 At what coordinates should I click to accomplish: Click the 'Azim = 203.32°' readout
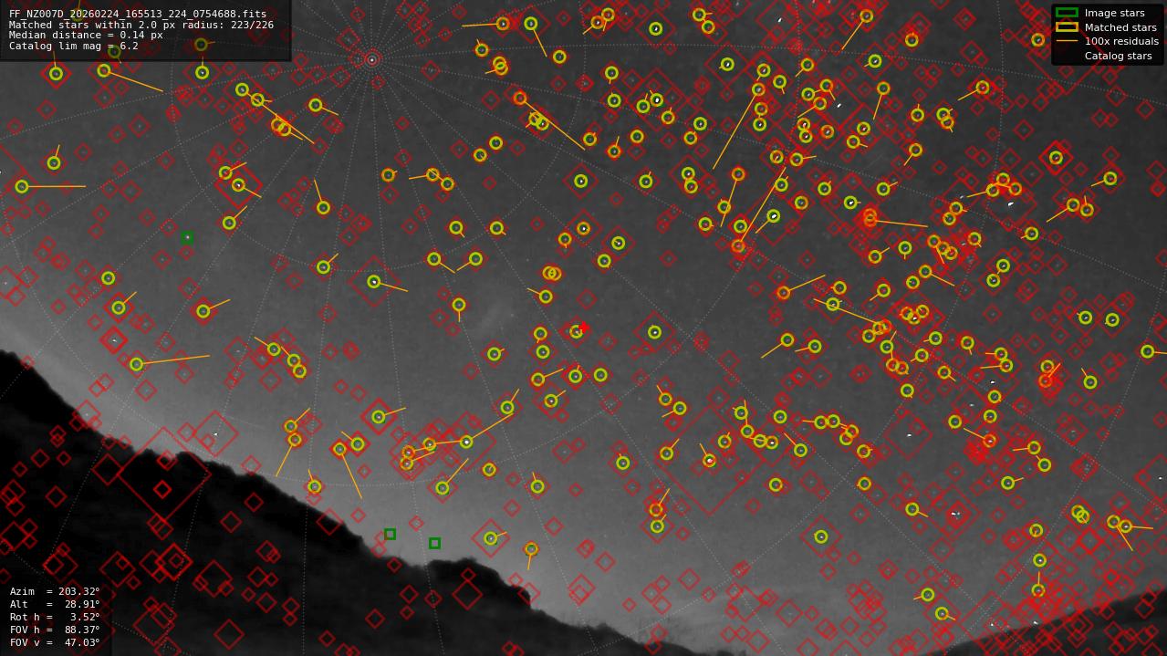click(55, 591)
